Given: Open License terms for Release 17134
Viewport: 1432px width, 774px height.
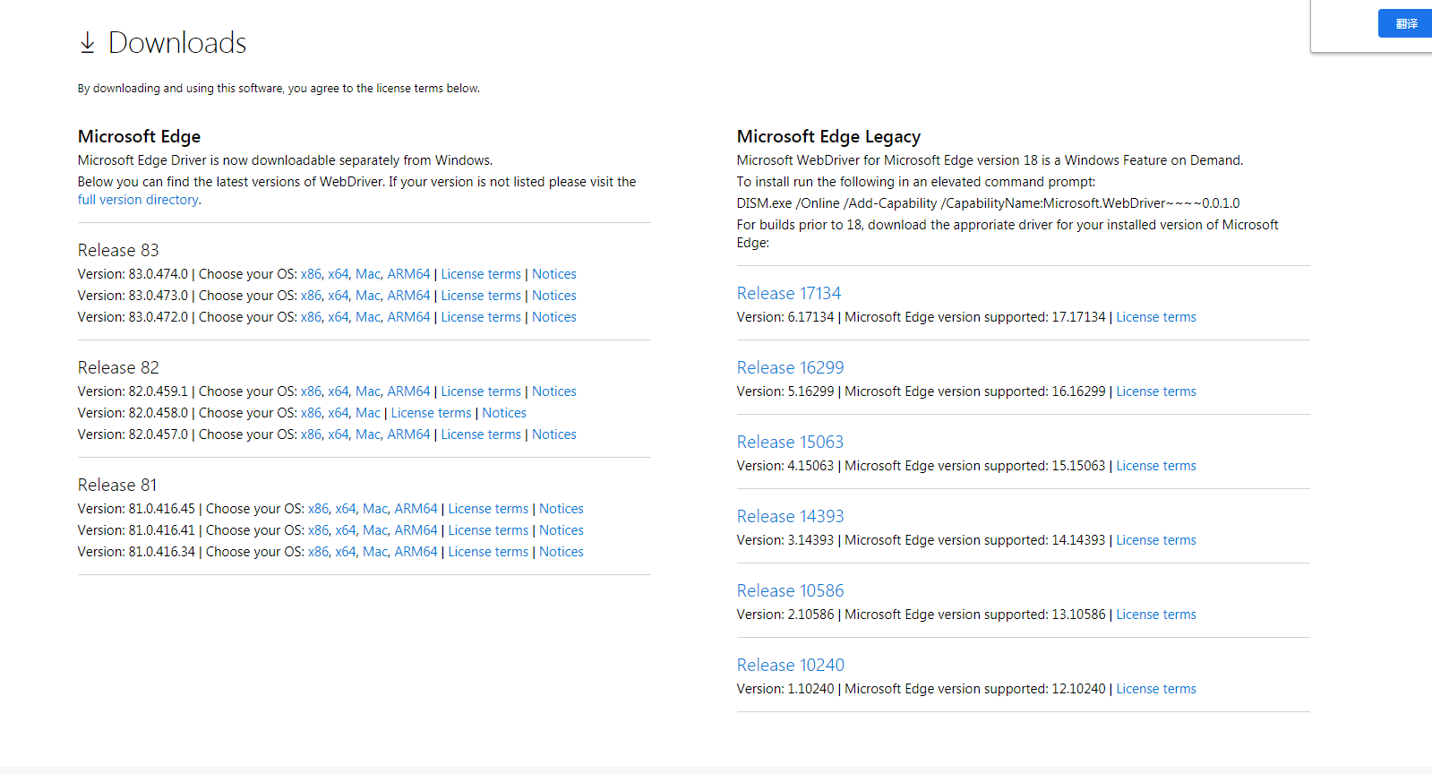Looking at the screenshot, I should click(1156, 317).
